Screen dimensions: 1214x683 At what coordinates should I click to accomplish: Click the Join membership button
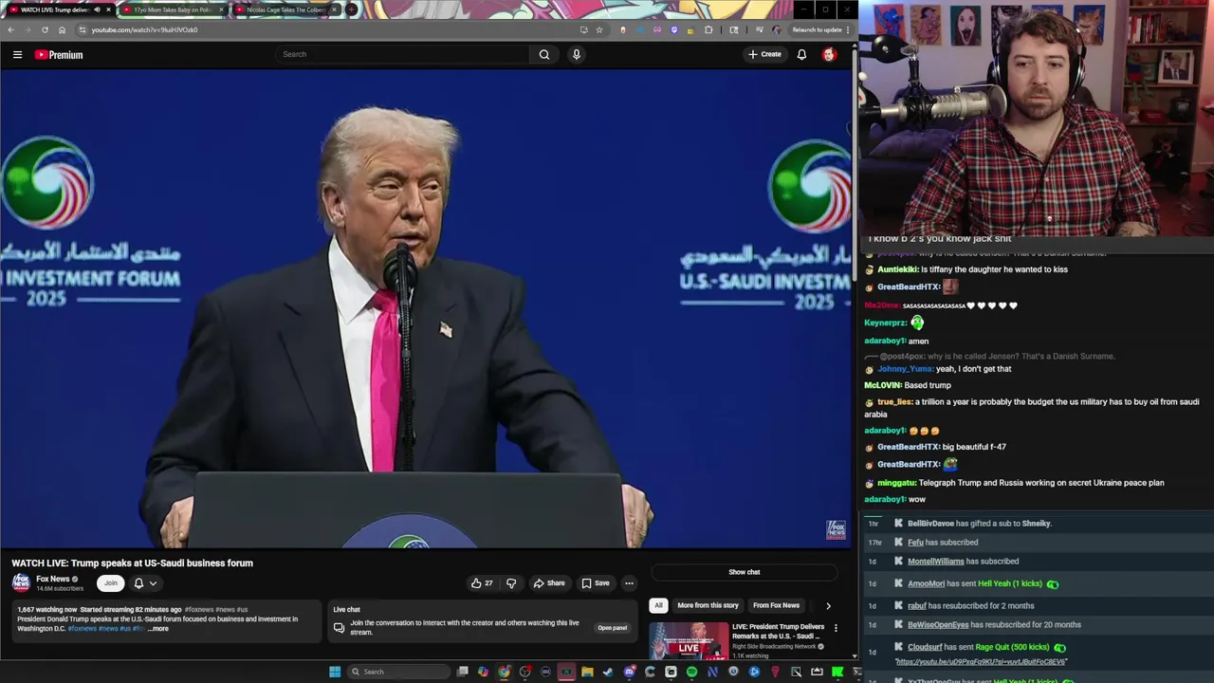coord(111,583)
